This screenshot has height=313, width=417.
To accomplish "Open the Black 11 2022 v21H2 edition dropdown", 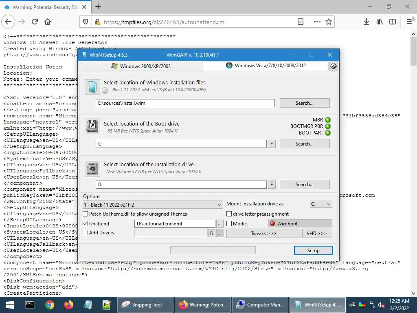I will coord(153,205).
